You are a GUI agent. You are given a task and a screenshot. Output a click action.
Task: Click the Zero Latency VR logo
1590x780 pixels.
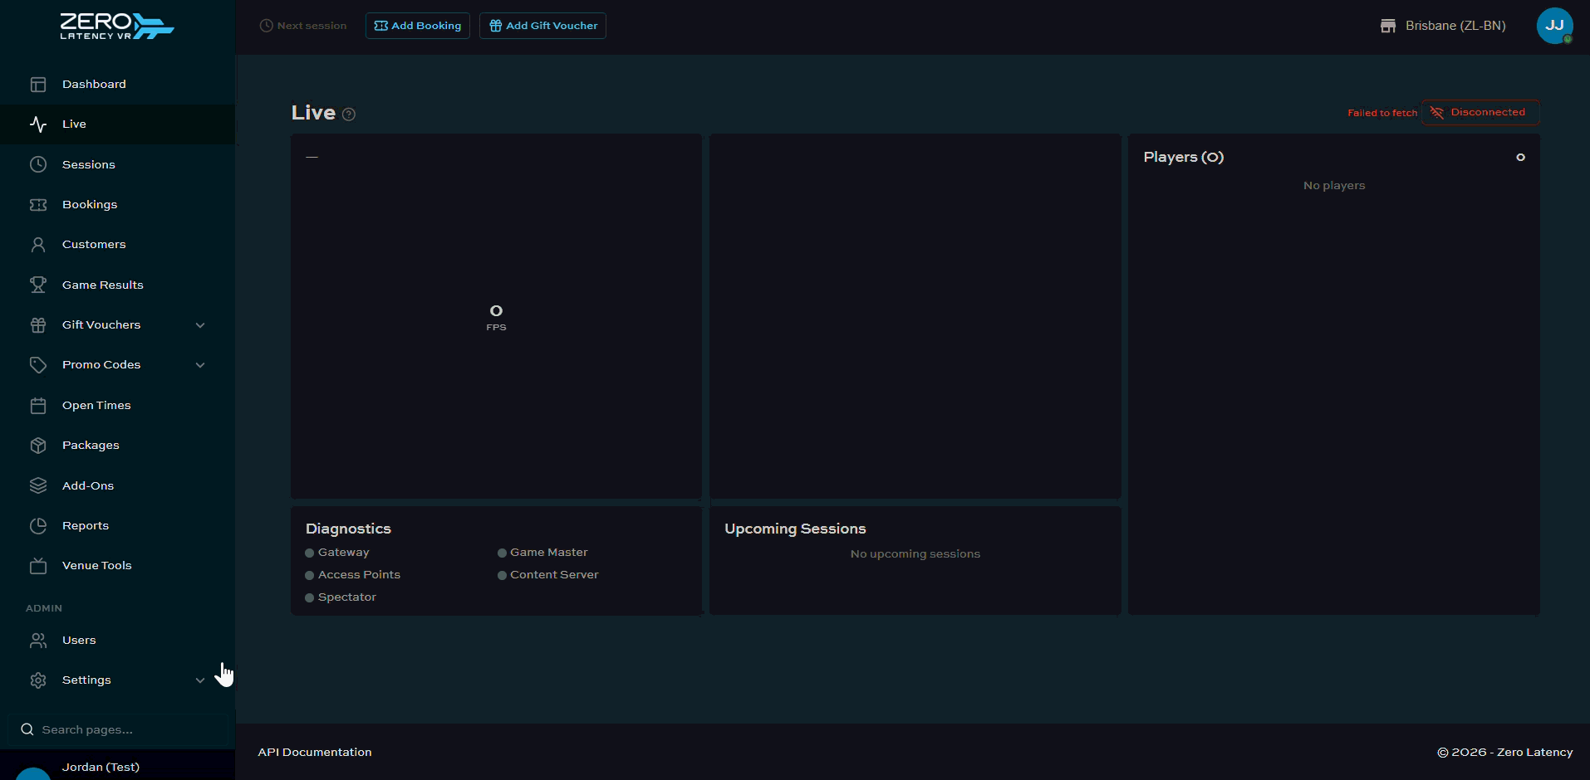point(117,26)
